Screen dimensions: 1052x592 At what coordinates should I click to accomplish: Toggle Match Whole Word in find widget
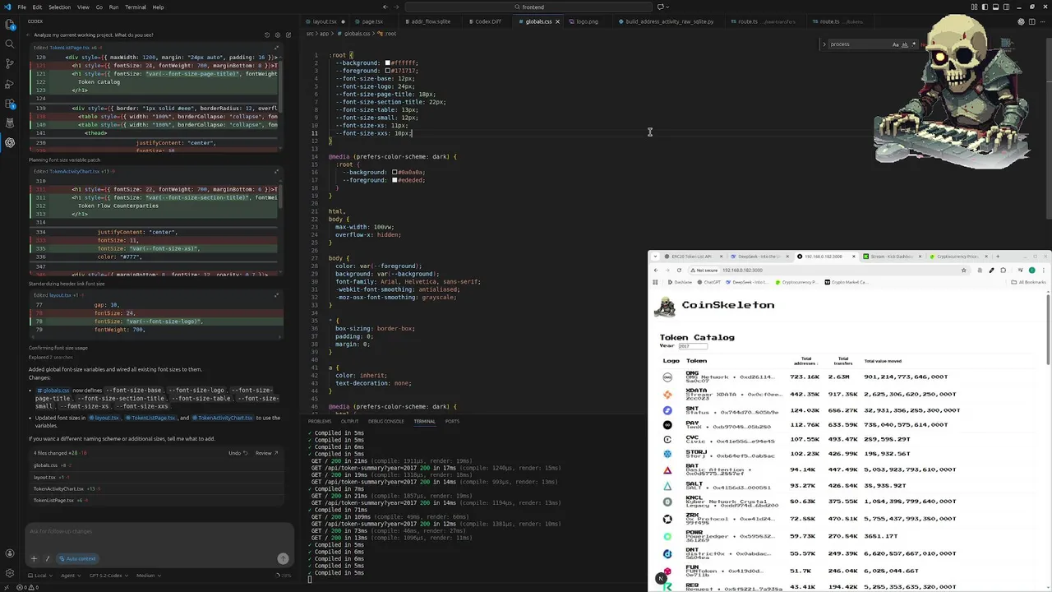[x=905, y=44]
